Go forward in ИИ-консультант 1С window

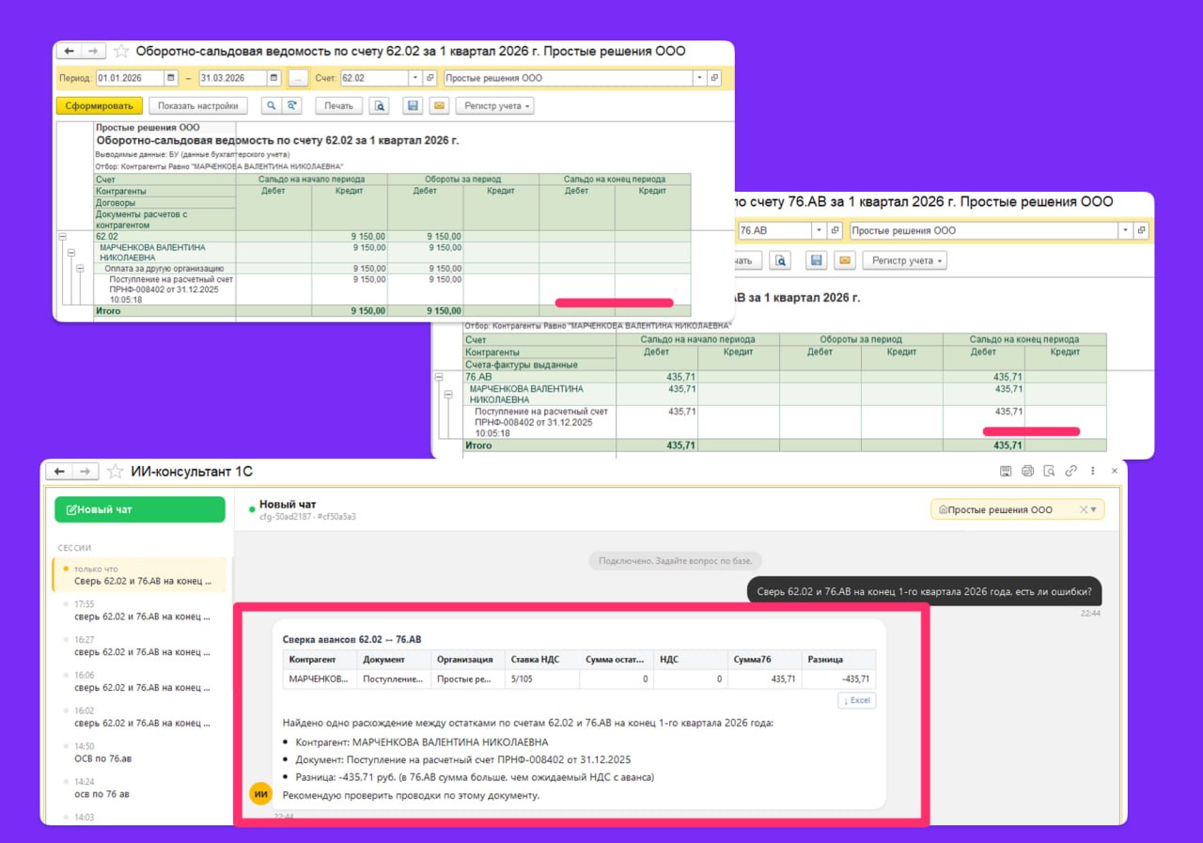85,471
